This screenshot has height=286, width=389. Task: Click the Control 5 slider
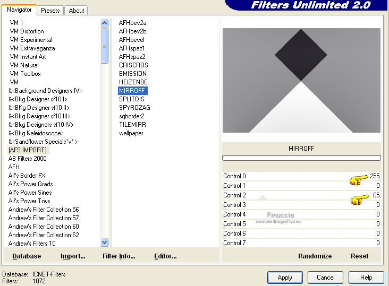[301, 223]
